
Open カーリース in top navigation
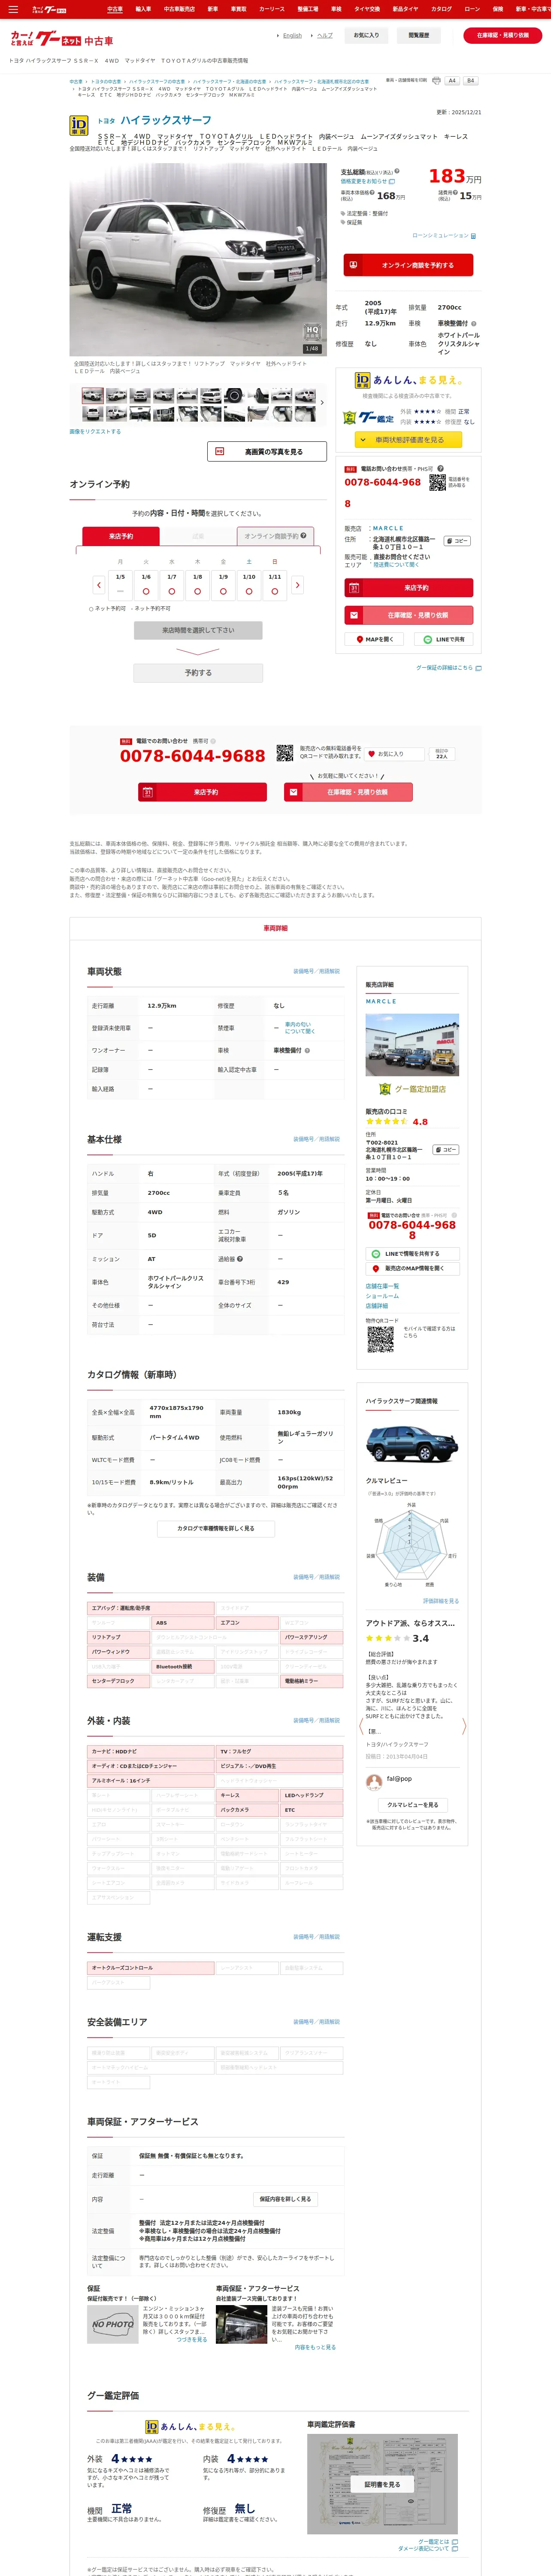[272, 9]
